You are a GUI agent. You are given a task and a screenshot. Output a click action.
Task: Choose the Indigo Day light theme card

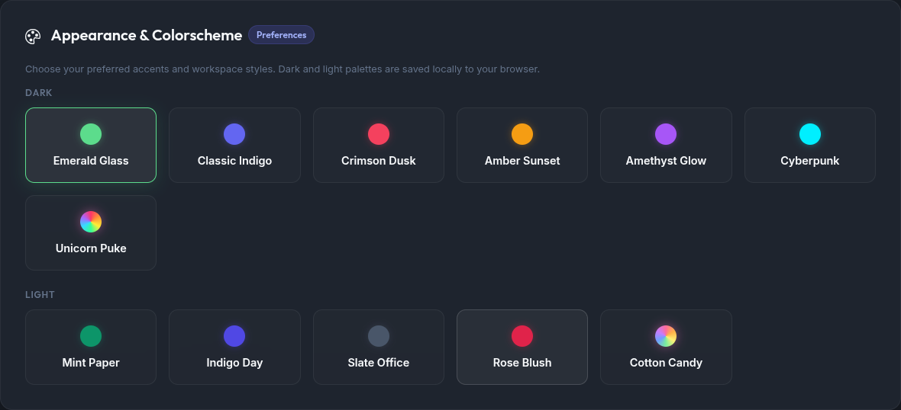[x=234, y=347]
